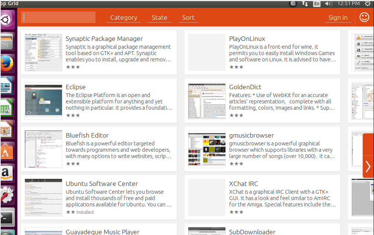Image resolution: width=374 pixels, height=235 pixels.
Task: Click the Bluefish description text
Action: (118, 150)
